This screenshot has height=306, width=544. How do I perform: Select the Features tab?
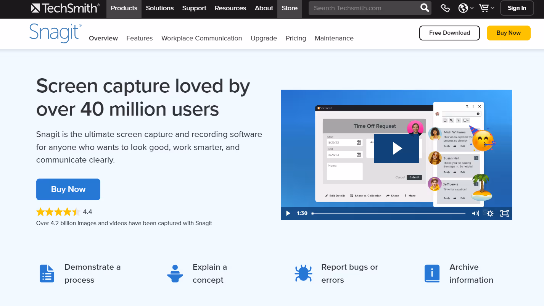click(x=140, y=38)
